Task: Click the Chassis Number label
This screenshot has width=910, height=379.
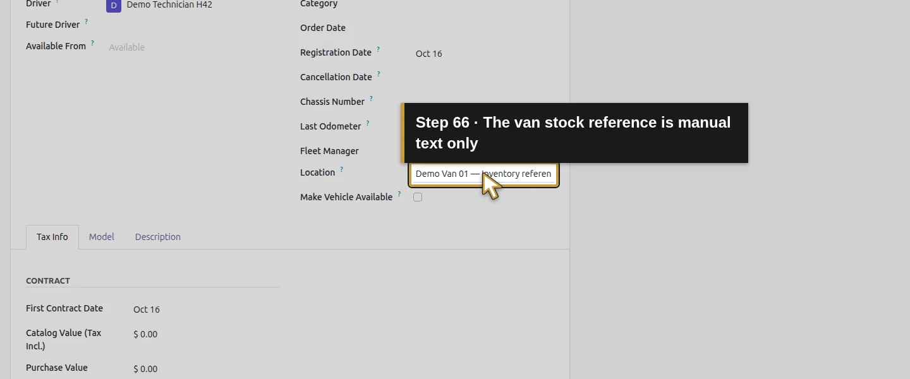Action: [332, 102]
